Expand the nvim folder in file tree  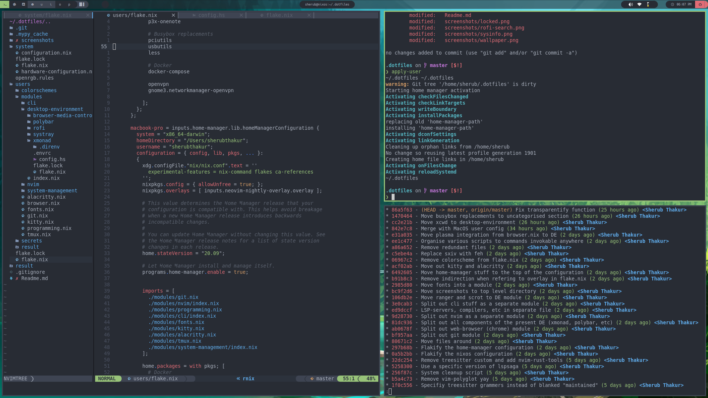[x=33, y=184]
